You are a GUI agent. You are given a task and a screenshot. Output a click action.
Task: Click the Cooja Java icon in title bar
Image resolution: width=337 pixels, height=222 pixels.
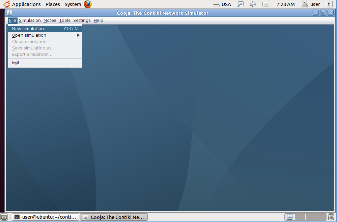[x=9, y=13]
